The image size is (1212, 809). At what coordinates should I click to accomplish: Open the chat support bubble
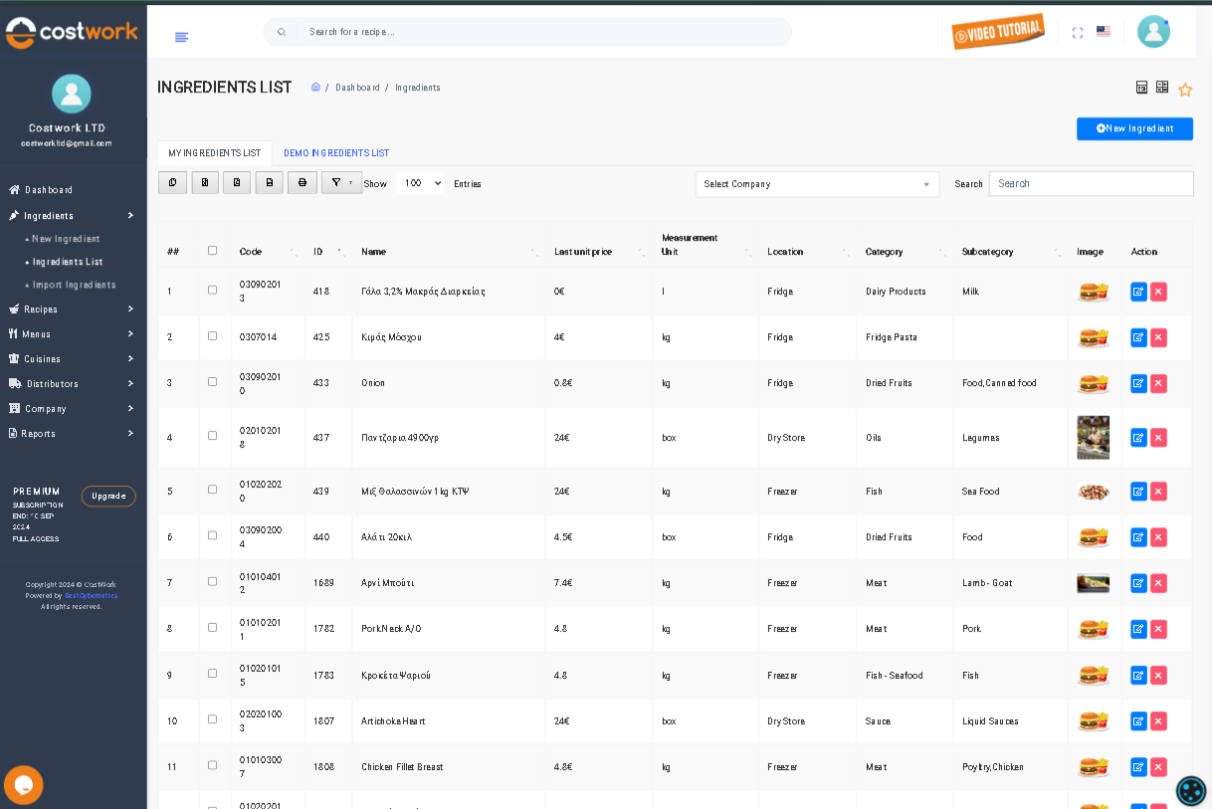tap(23, 785)
